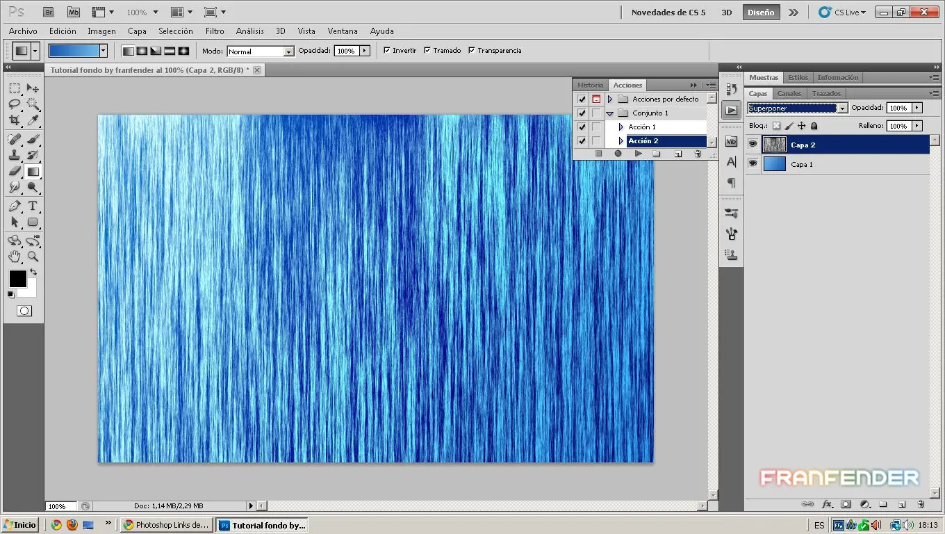Pick the Pen tool

(15, 206)
